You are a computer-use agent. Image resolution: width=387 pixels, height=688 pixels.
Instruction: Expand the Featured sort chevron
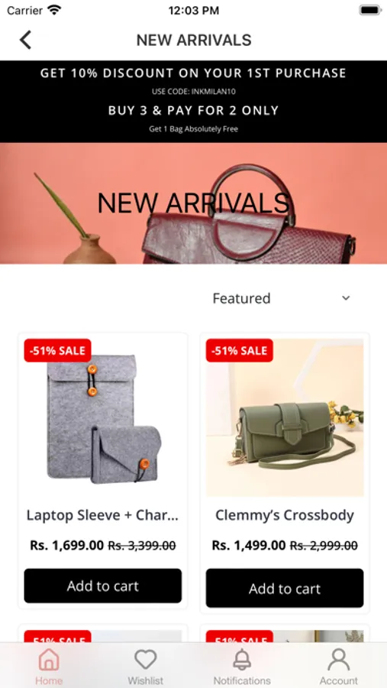[346, 298]
